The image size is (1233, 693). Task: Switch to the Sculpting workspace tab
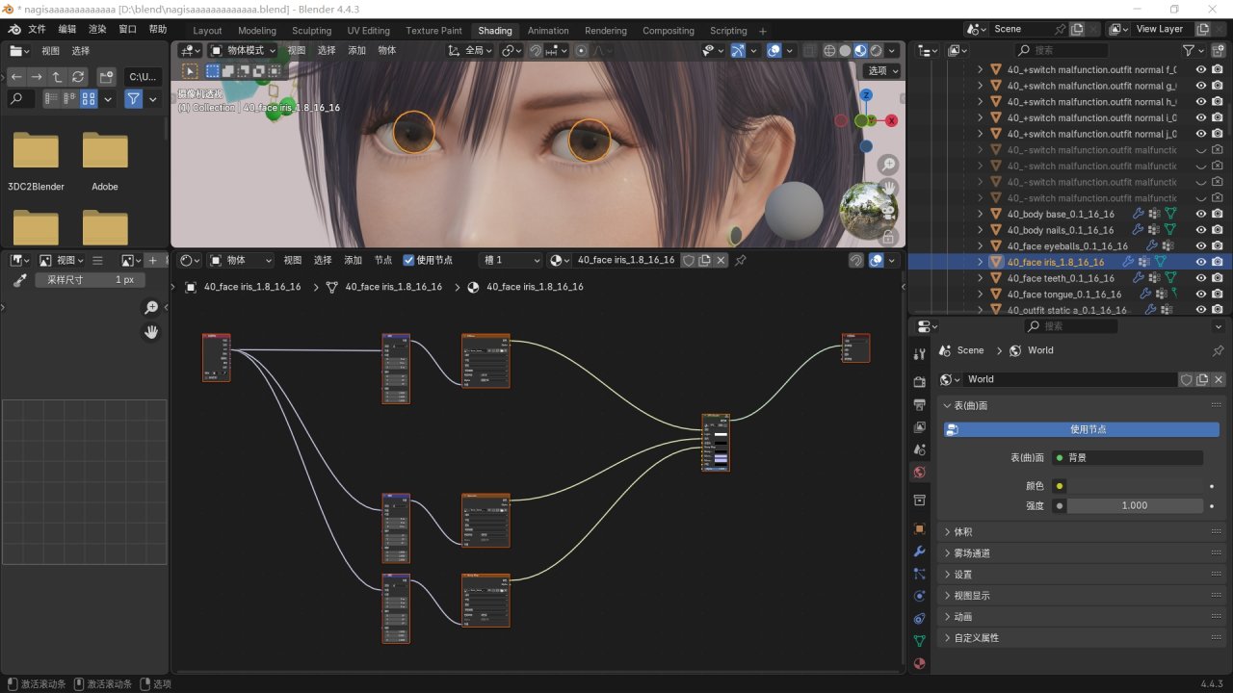click(311, 31)
